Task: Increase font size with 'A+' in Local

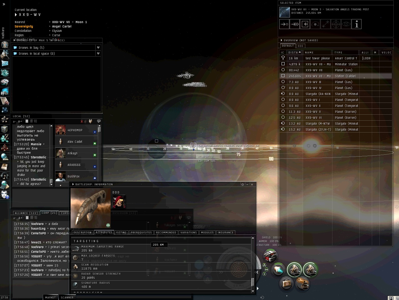Action: (20, 121)
